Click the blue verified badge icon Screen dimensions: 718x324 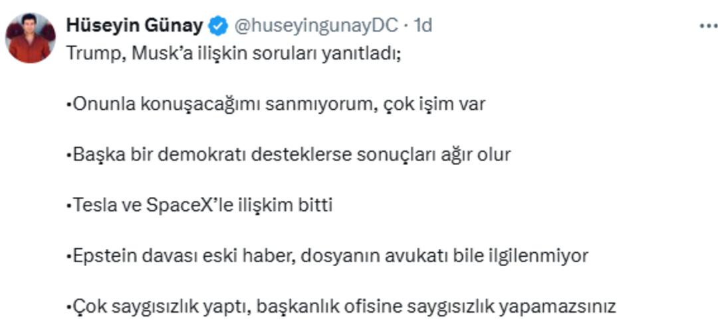(217, 26)
